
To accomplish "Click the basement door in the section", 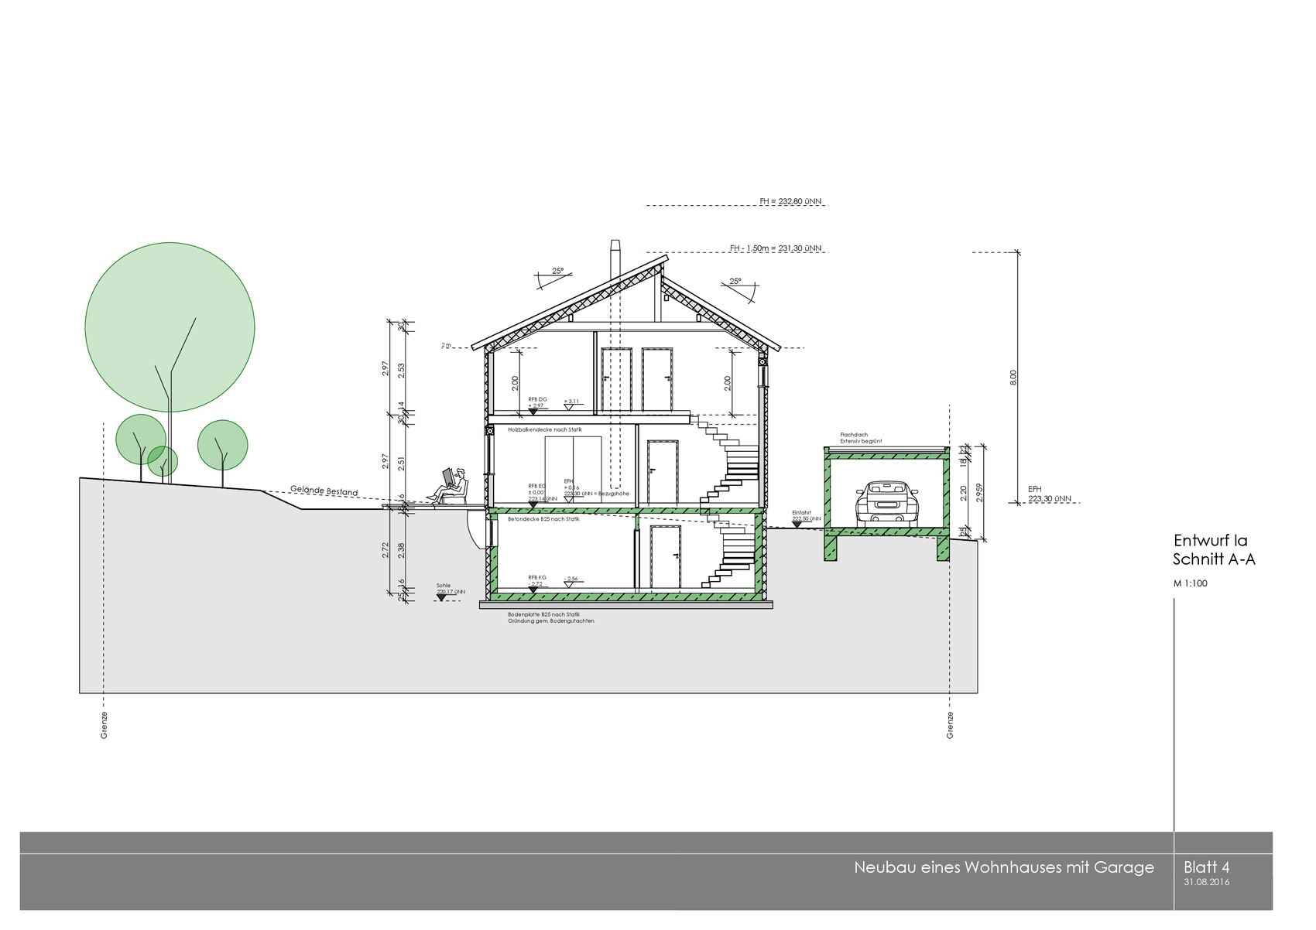I will [x=665, y=556].
